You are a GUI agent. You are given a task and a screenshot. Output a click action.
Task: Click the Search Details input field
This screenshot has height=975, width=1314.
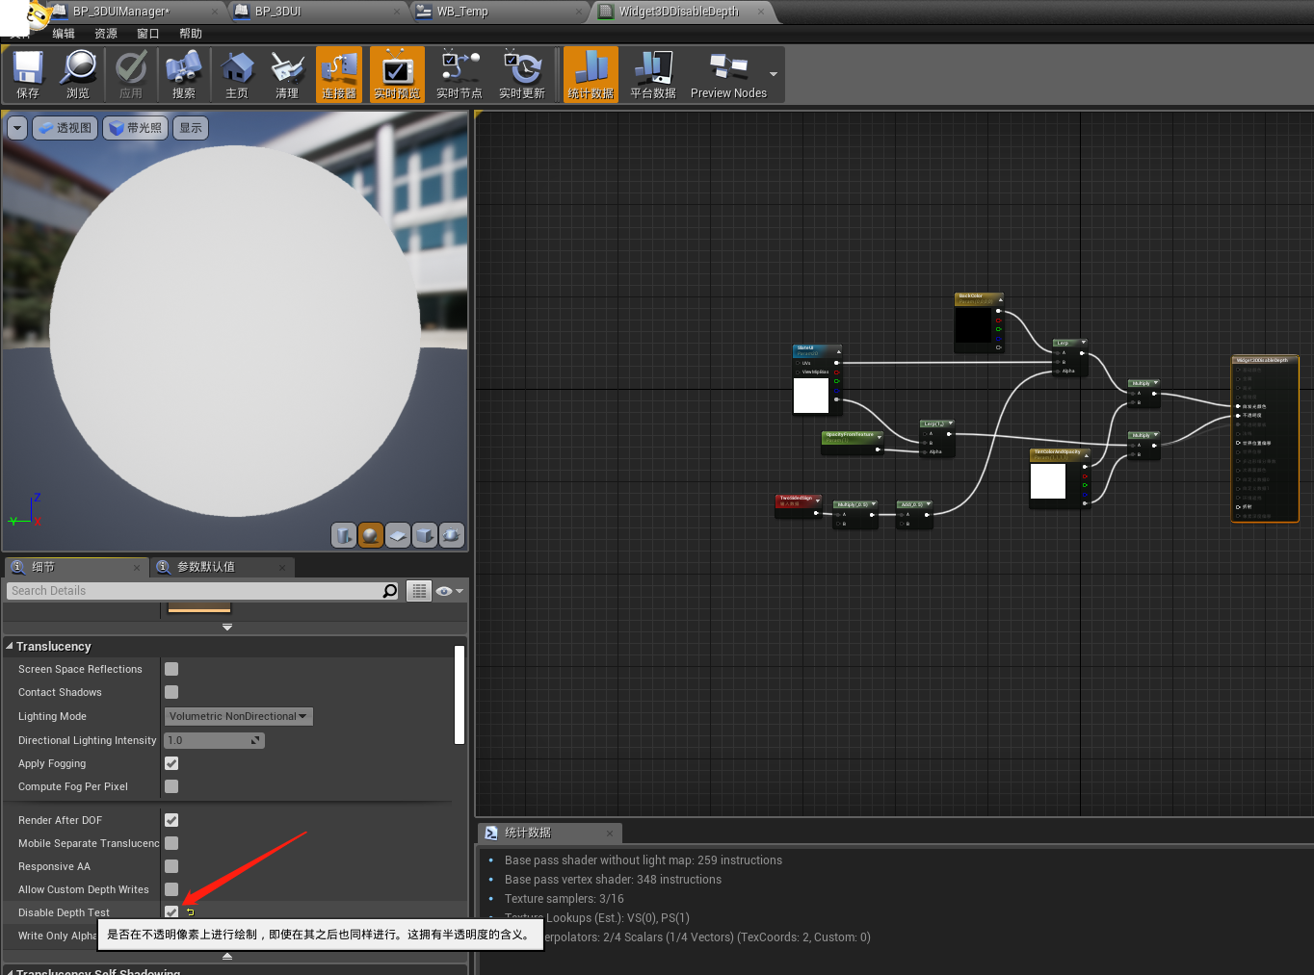tap(193, 590)
